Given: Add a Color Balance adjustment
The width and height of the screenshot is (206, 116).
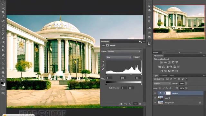Looking at the screenshot, I should coord(163,67).
